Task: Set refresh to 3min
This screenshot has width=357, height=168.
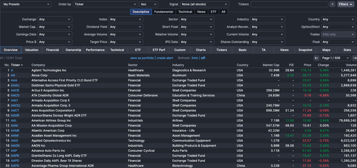Action: point(195,58)
